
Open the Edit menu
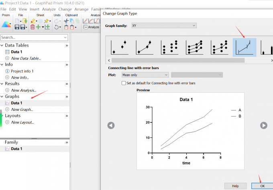(x=12, y=9)
